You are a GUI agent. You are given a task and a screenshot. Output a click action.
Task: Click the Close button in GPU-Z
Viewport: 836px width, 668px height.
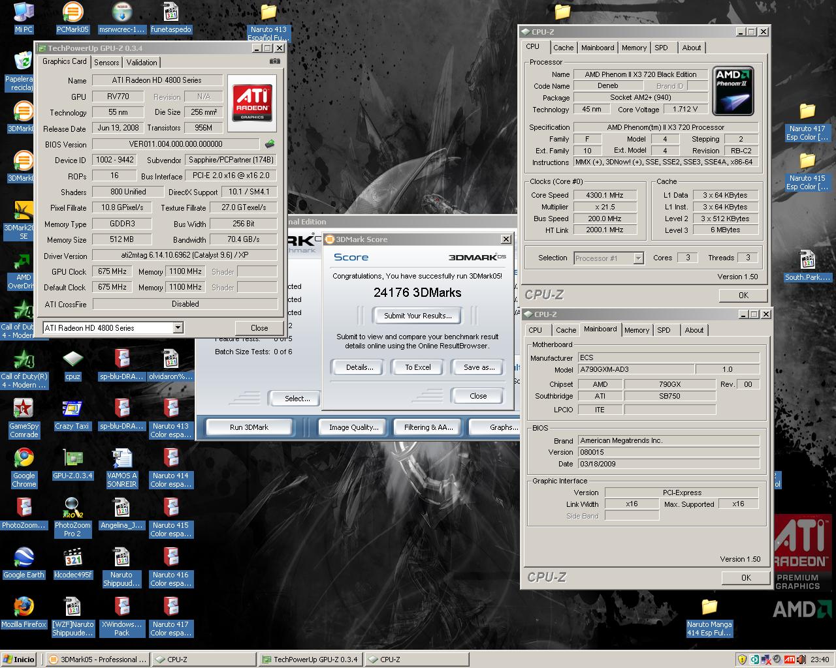(259, 328)
